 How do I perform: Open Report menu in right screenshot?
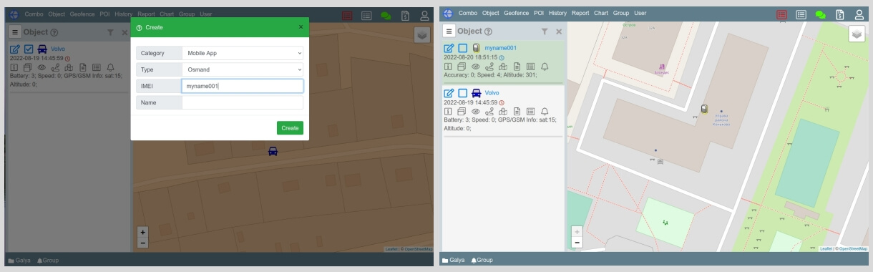click(x=581, y=13)
